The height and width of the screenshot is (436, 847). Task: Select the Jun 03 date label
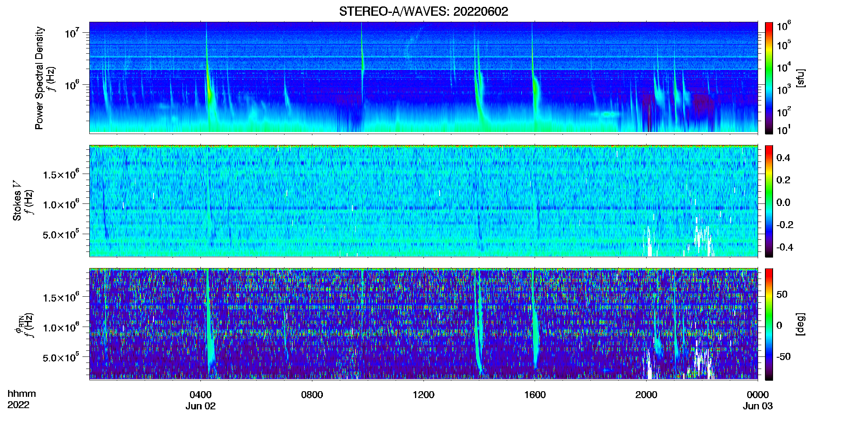tap(758, 406)
